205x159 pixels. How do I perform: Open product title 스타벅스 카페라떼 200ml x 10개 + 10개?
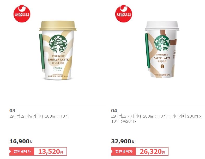[156, 119]
